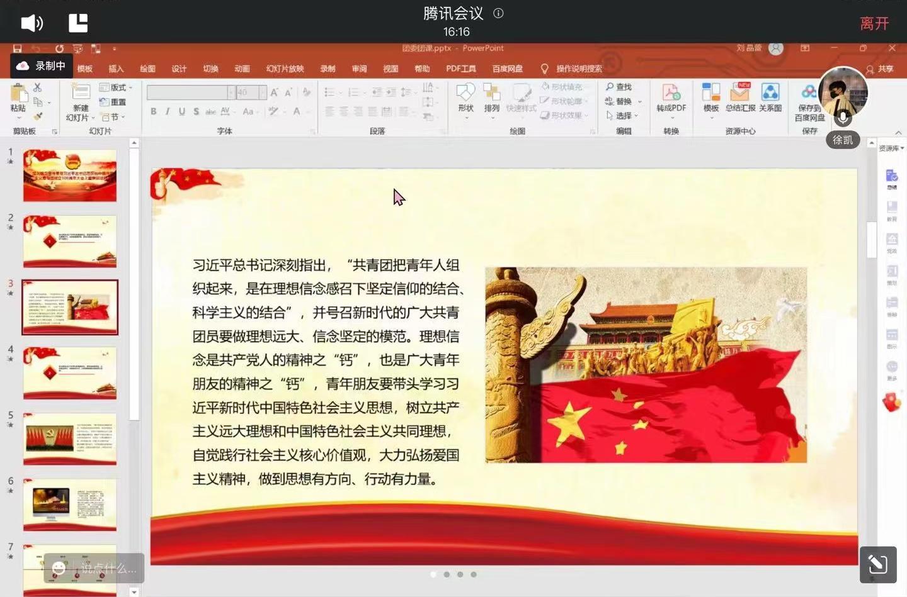Image resolution: width=907 pixels, height=597 pixels.
Task: Click the 关系图 diagram icon
Action: [770, 94]
